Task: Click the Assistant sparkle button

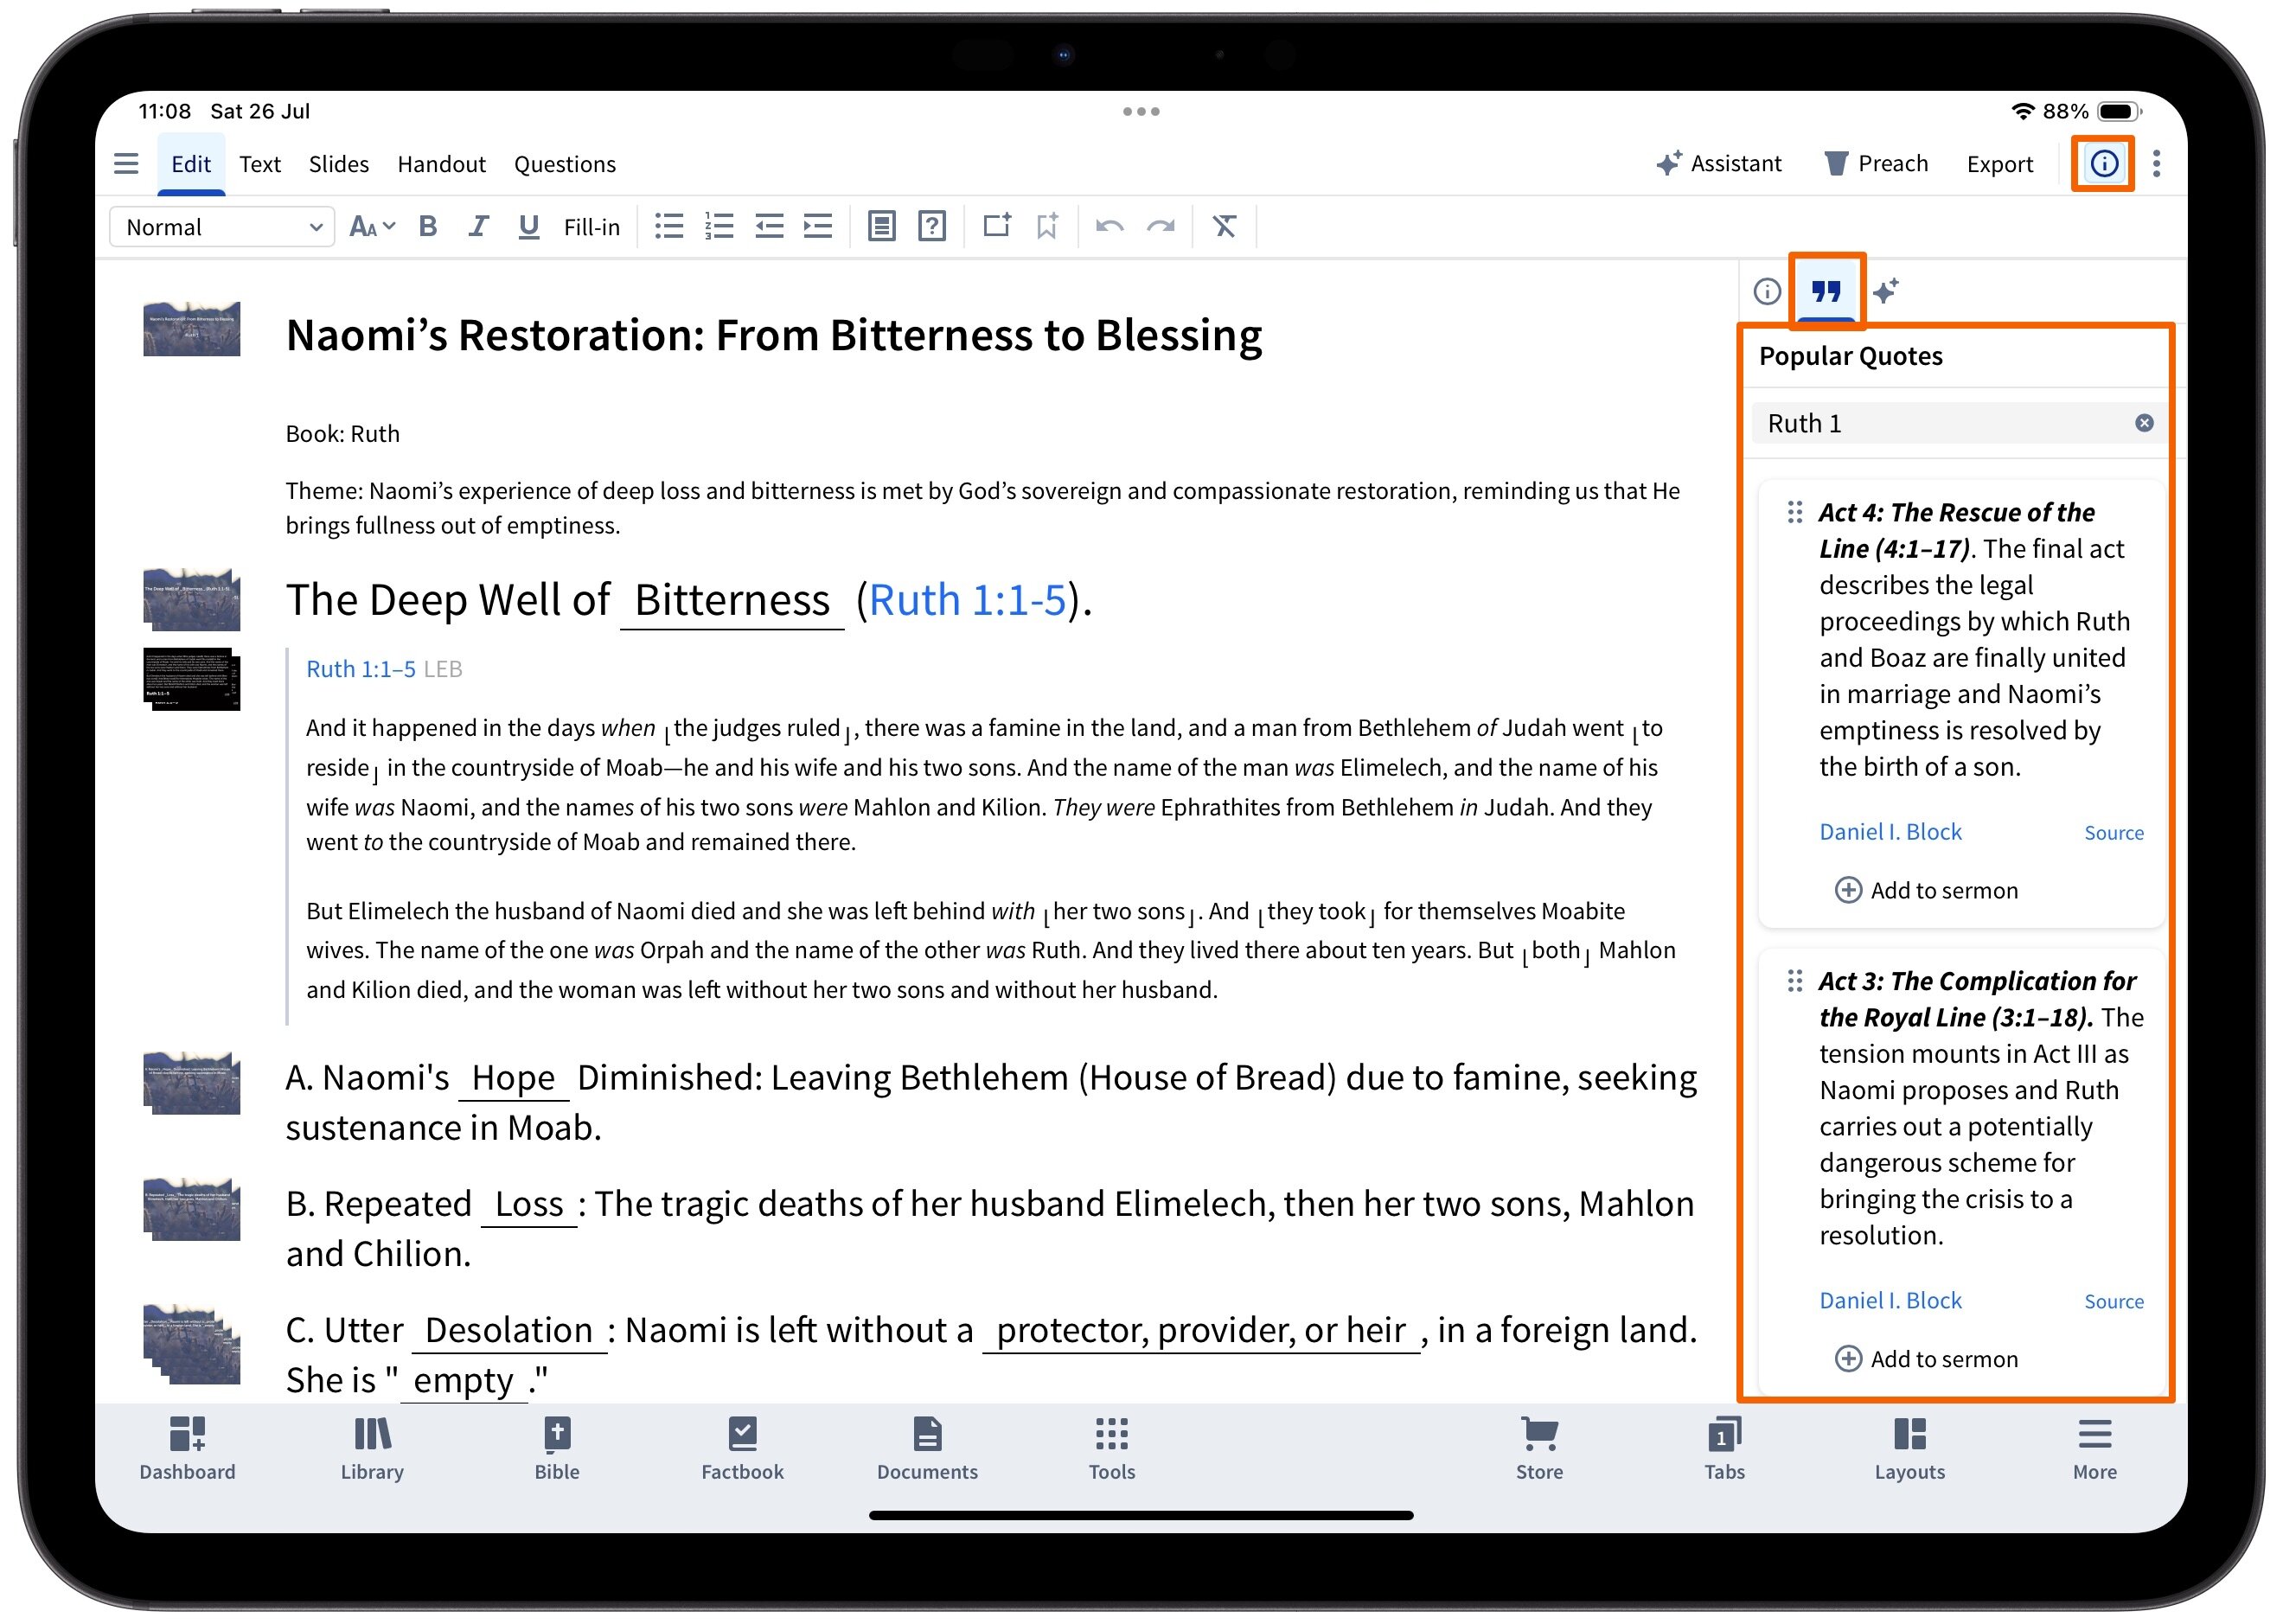Action: 1719,164
